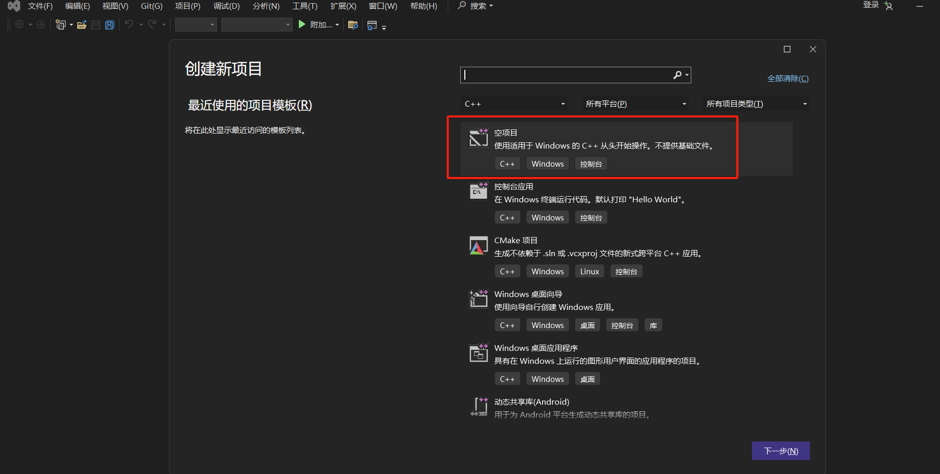The height and width of the screenshot is (474, 940).
Task: Open the Git(G) menu
Action: click(151, 6)
